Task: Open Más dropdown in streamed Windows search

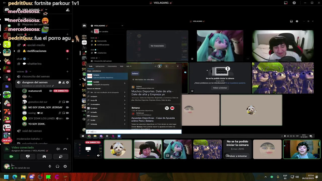Action: (x=129, y=66)
